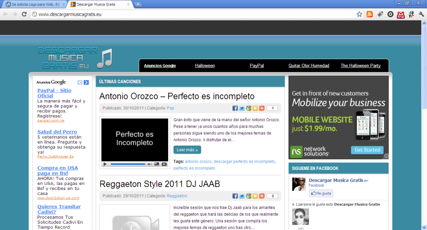Expand the plus share options on Reggaeton post
The image size is (427, 230).
coord(262,196)
